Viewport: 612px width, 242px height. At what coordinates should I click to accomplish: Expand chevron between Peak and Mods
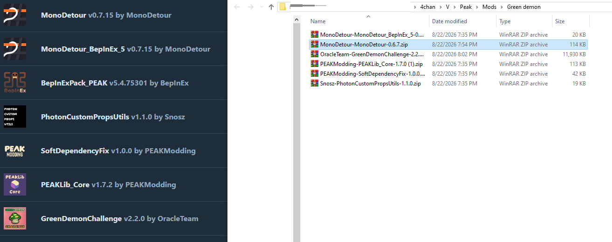point(477,7)
